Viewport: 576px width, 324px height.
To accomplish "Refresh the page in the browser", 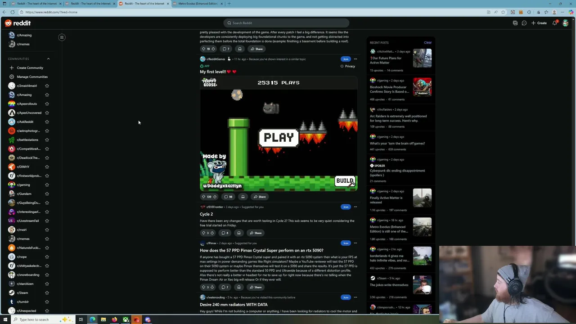I will [12, 12].
